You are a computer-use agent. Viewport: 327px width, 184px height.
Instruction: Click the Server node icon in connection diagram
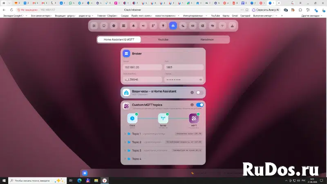163,118
